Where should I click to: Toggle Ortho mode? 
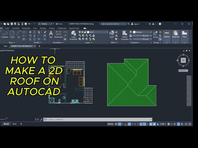pyautogui.click(x=126, y=124)
